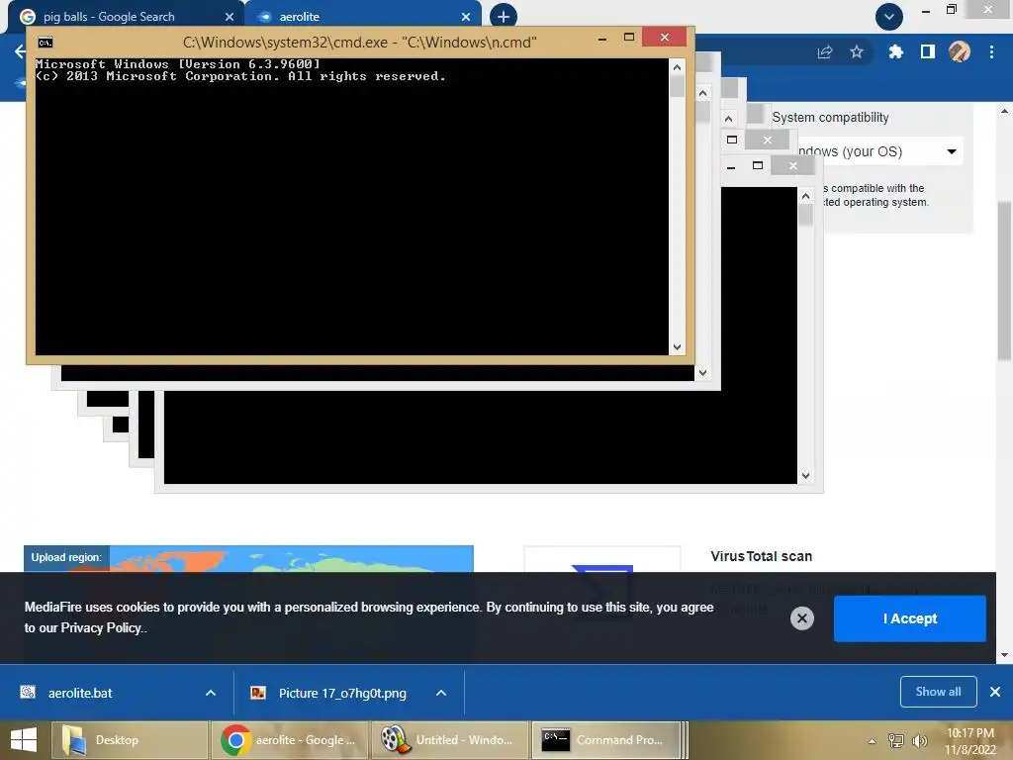The image size is (1013, 760).
Task: Expand Picture 17 download options chevron
Action: (x=441, y=693)
